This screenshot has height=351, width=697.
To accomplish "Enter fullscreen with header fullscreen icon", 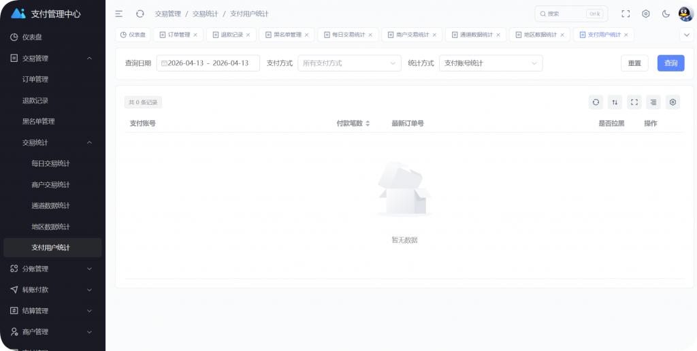I will coord(626,14).
